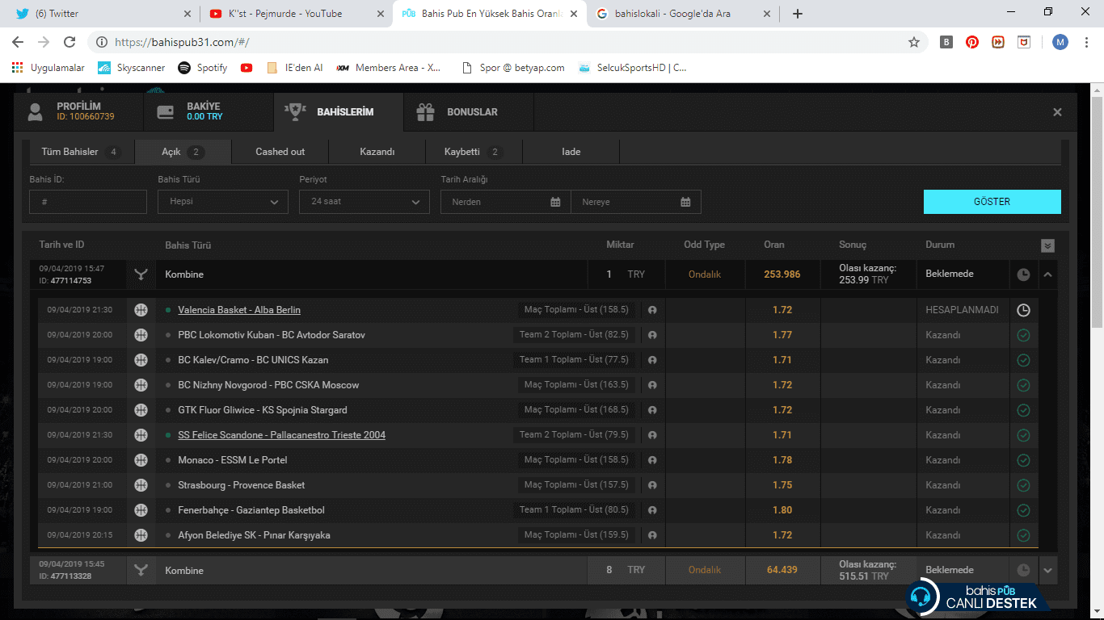Click Fenerbahçe - Gaziantep Basketbol text

tap(251, 510)
